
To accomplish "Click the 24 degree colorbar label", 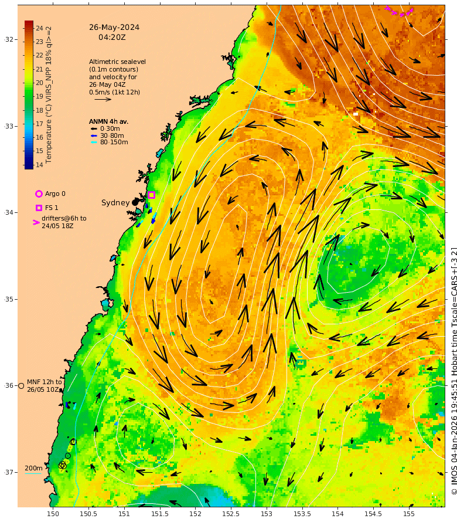I will point(40,28).
